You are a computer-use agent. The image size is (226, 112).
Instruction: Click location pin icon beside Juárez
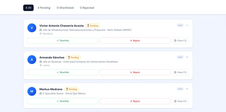40,65
